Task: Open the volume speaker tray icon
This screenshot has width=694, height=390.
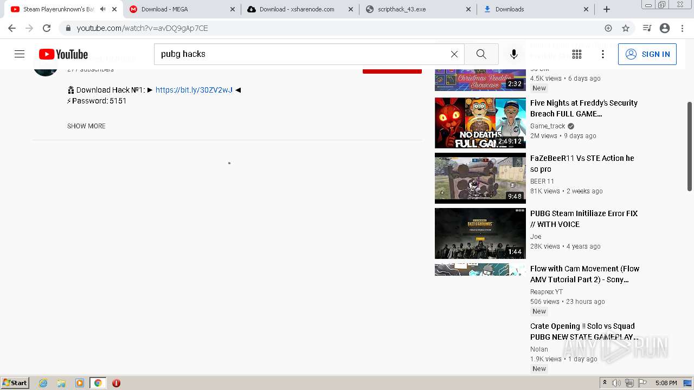Action: click(616, 383)
